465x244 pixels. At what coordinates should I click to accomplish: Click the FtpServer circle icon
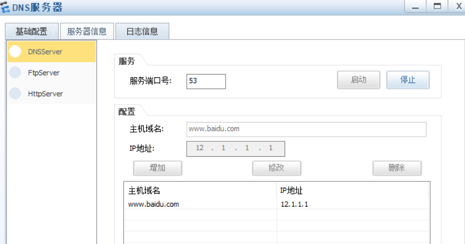click(15, 73)
